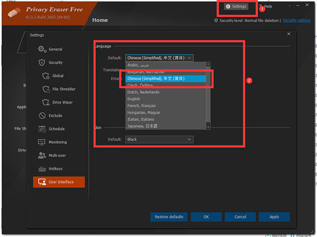Choose Chinese (Simplified) in language list
Screen dimensions: 317x237
click(165, 78)
